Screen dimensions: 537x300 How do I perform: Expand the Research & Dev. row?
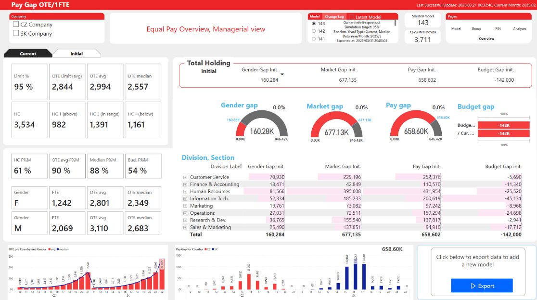(185, 221)
